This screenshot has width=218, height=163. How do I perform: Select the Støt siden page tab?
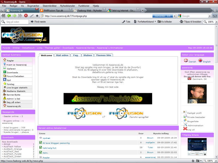coord(62,55)
